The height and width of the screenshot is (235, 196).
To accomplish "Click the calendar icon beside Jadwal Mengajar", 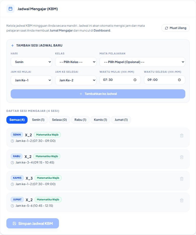I will coord(10,9).
